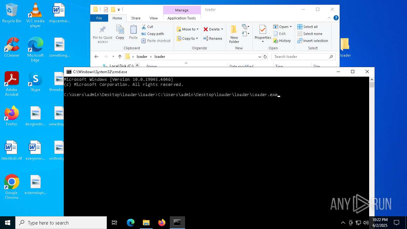
Task: Open the Application Tools tab
Action: click(x=182, y=18)
